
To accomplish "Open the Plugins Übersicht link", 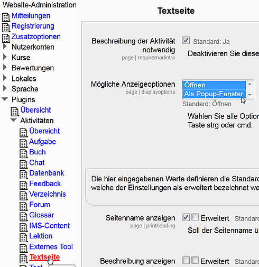I will point(36,110).
